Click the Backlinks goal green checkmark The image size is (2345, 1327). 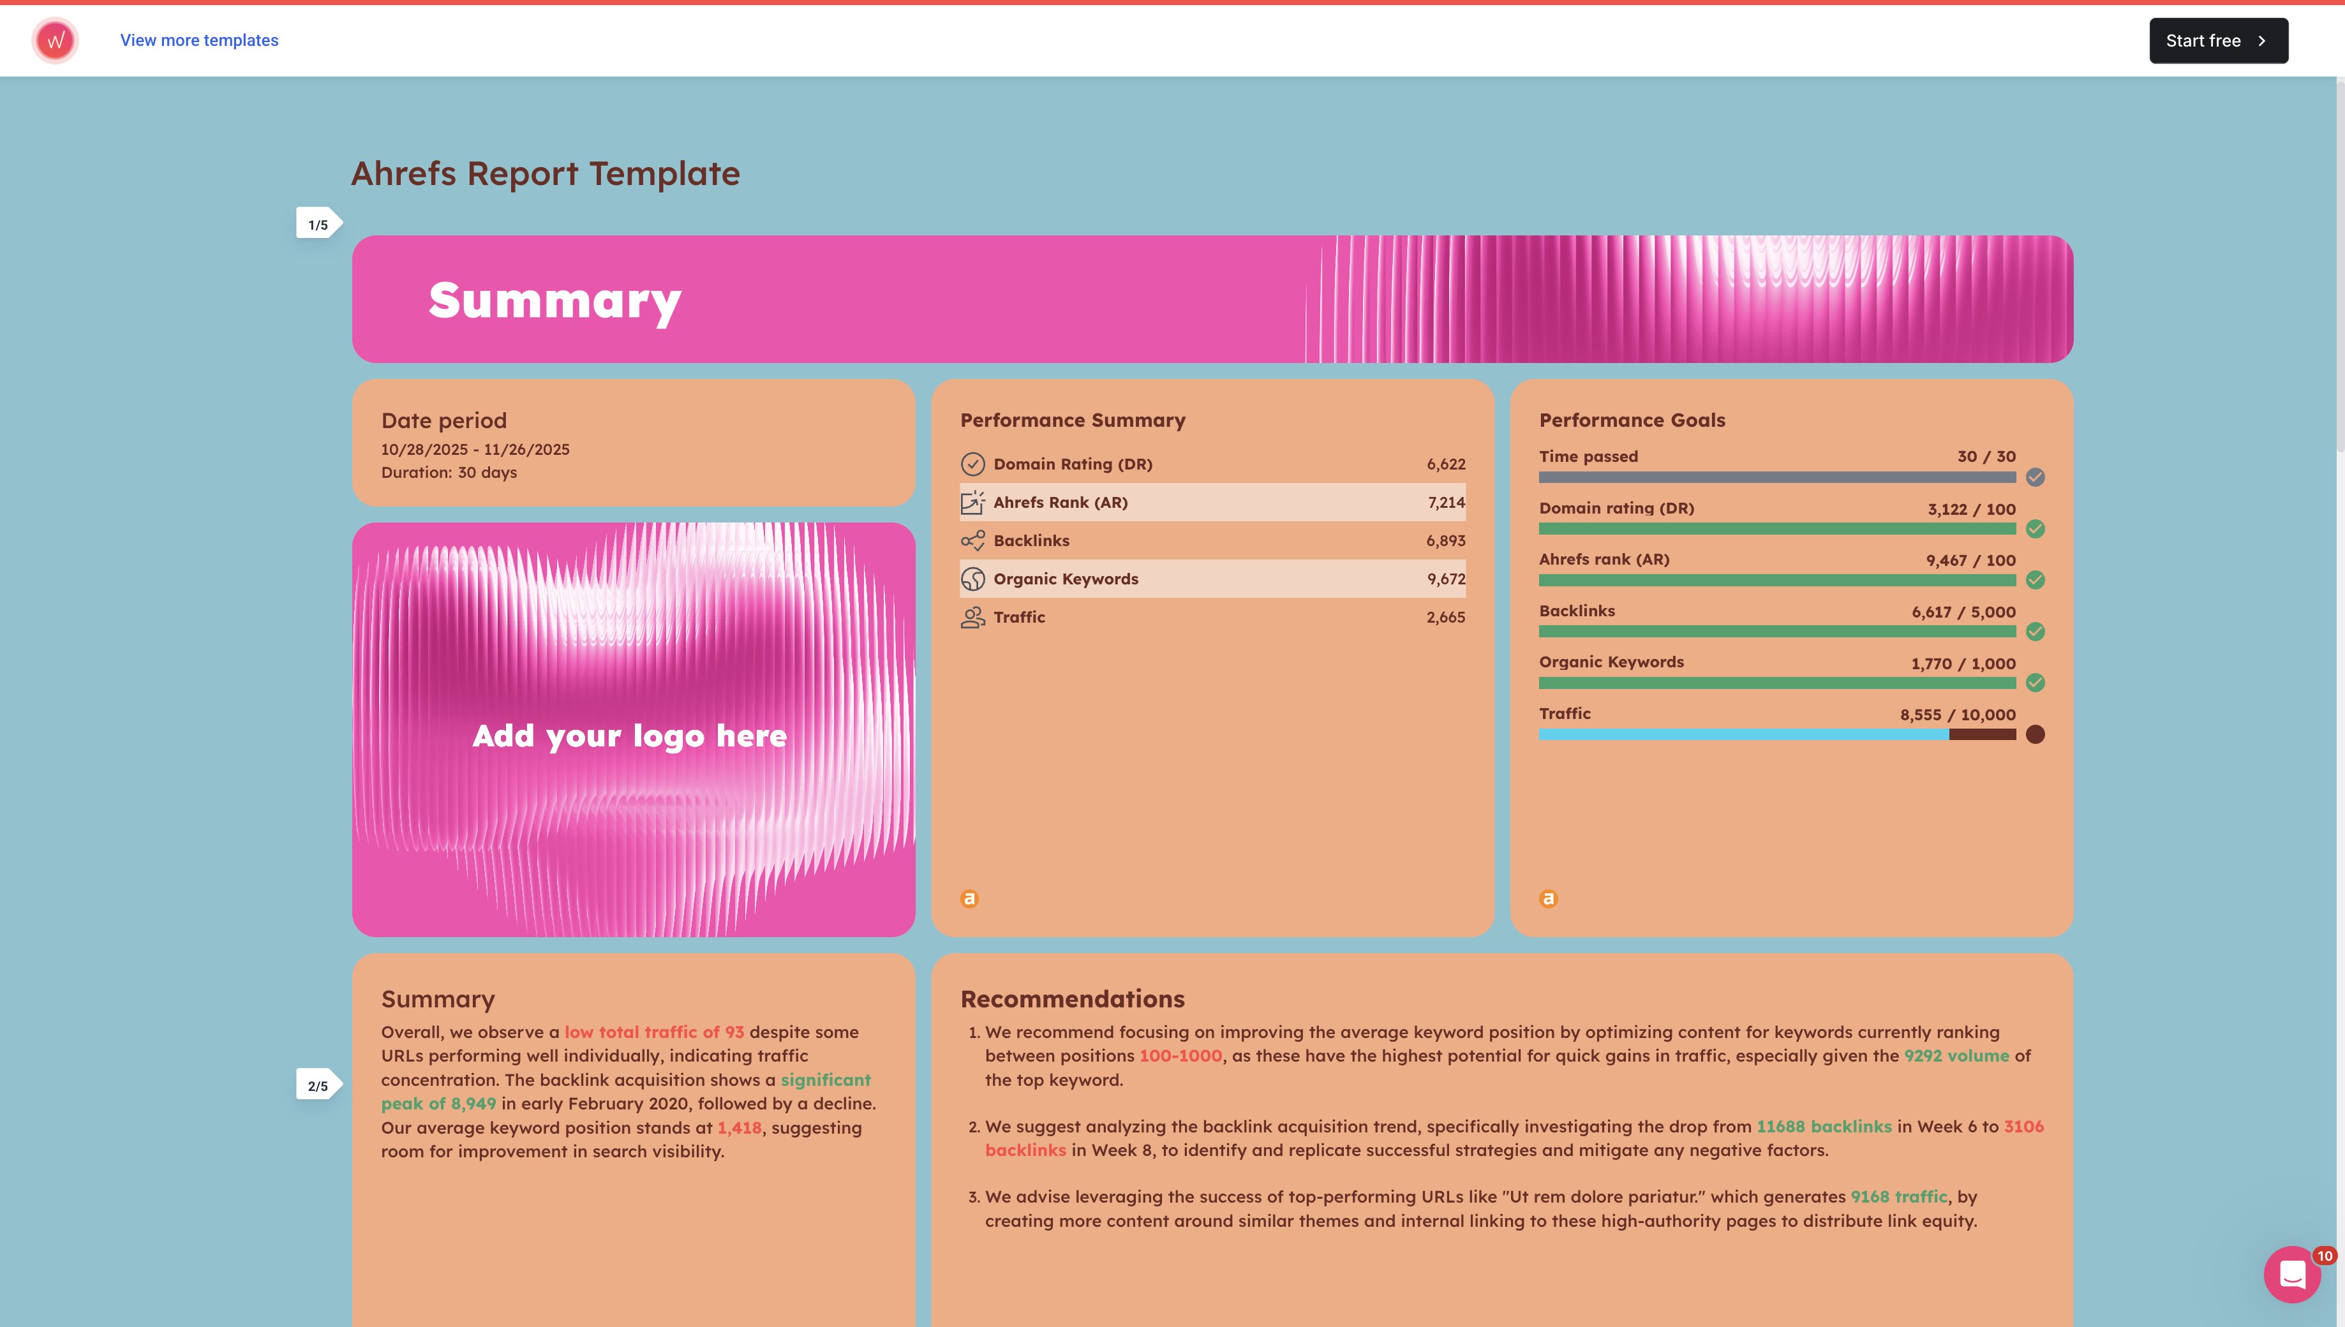tap(2035, 632)
